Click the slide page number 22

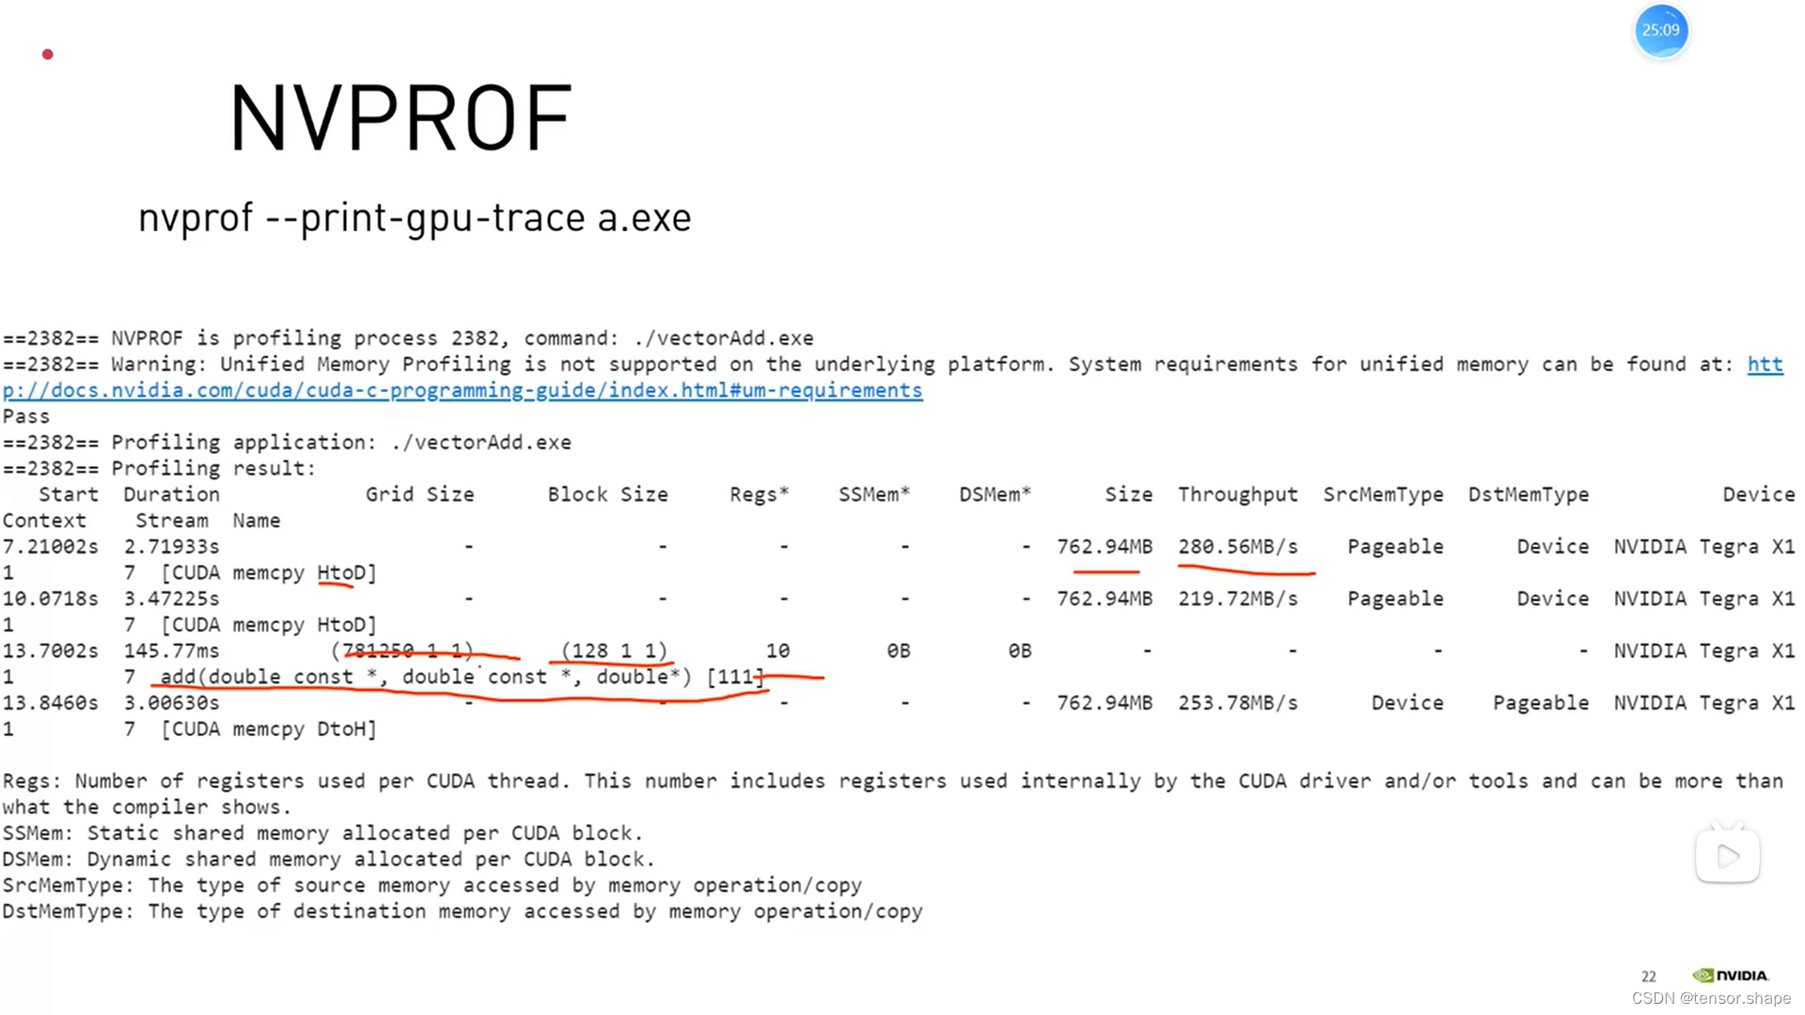tap(1649, 976)
